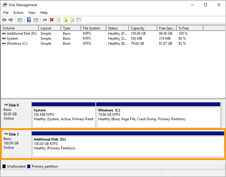Click the Back arrow toolbar icon

point(4,20)
